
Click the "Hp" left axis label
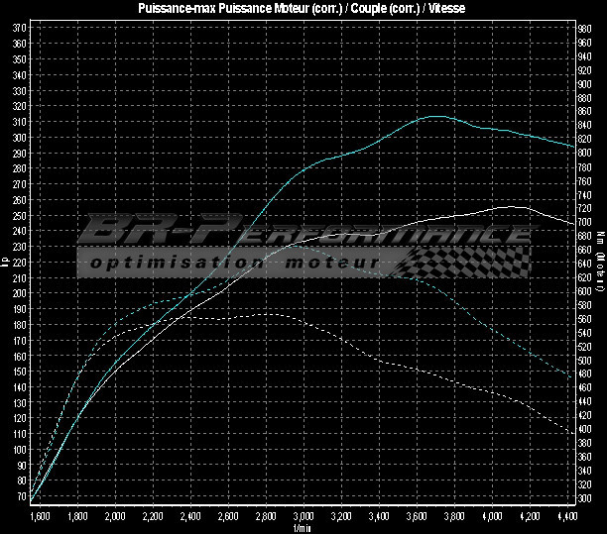5,263
